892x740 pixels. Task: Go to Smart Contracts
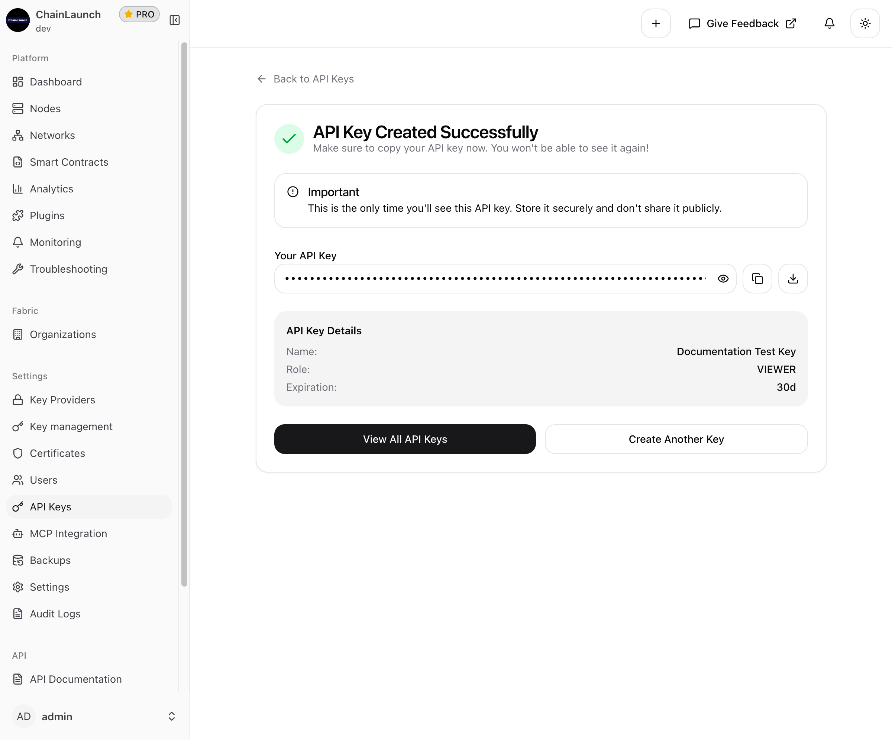[68, 162]
